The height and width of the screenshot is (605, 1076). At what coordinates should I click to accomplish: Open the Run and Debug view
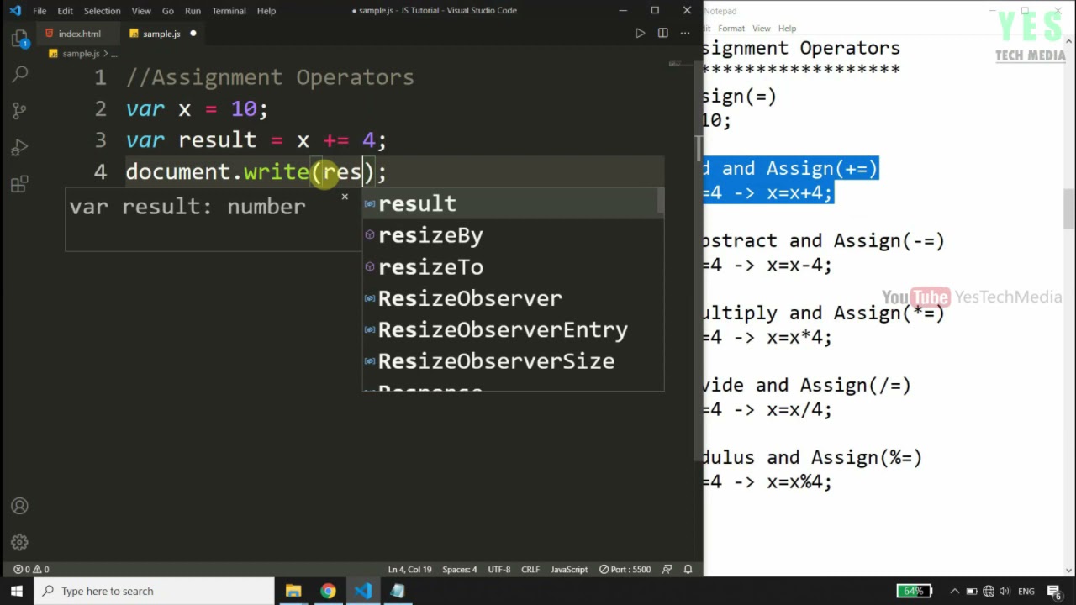(x=20, y=148)
